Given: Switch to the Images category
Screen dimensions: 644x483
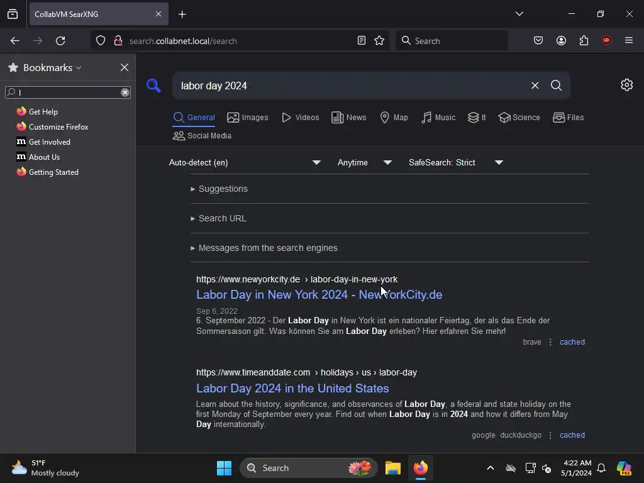Looking at the screenshot, I should point(248,118).
